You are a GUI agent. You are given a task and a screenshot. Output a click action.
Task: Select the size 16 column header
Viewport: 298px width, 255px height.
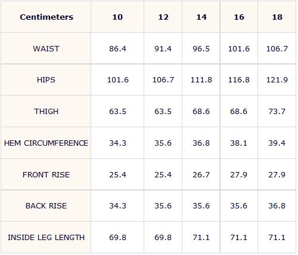[x=239, y=17]
